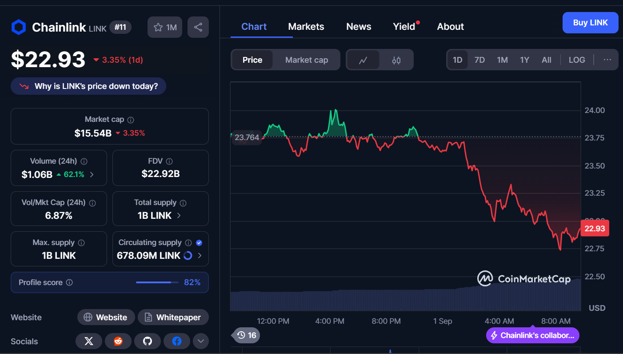Click the $22.92B FDV value

click(x=160, y=174)
